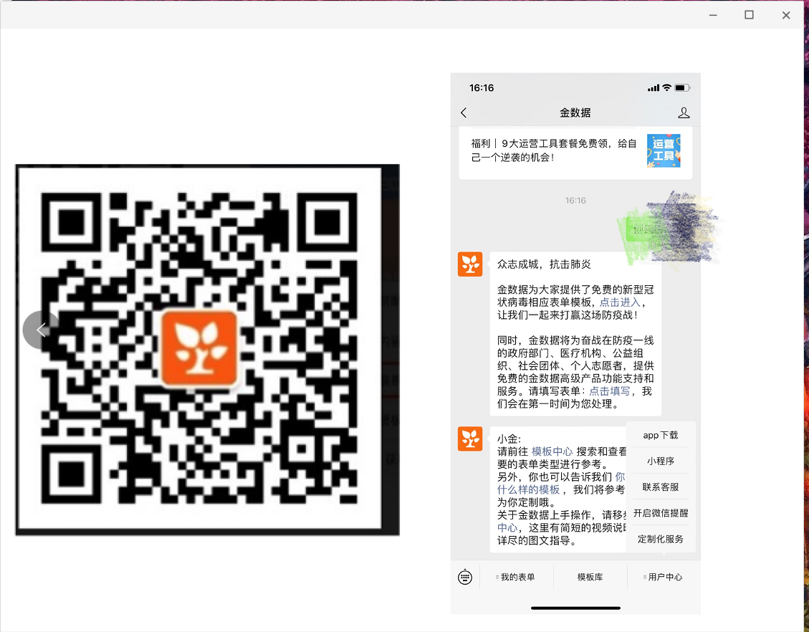Click the 金数据 avatar beside the first message

[470, 264]
